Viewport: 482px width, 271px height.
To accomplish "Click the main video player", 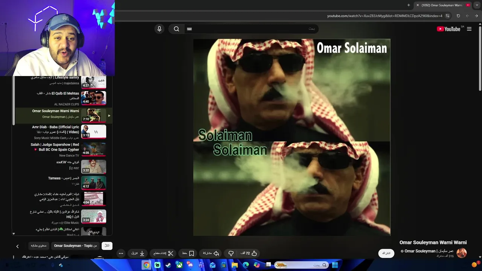I will pyautogui.click(x=292, y=137).
